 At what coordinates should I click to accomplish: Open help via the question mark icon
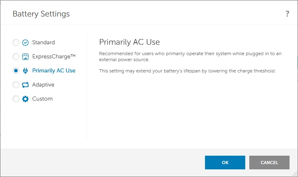[x=288, y=14]
